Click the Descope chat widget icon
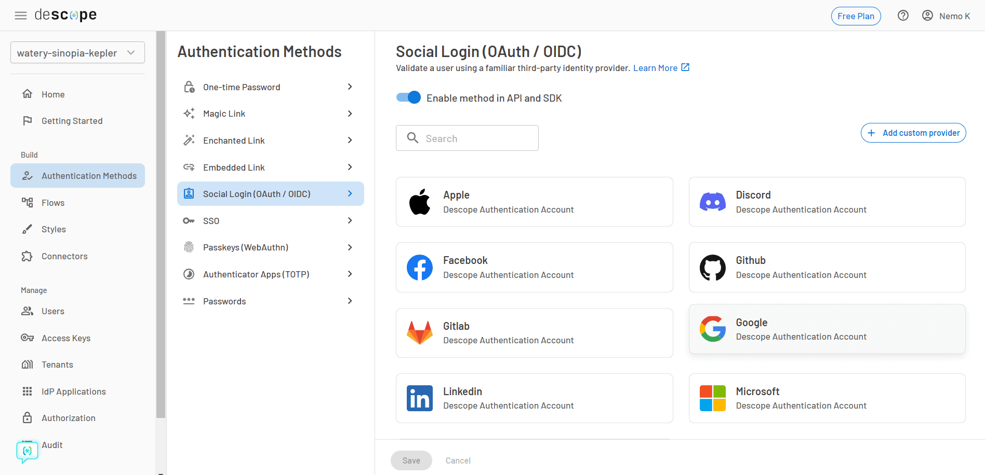This screenshot has height=475, width=985. click(26, 451)
